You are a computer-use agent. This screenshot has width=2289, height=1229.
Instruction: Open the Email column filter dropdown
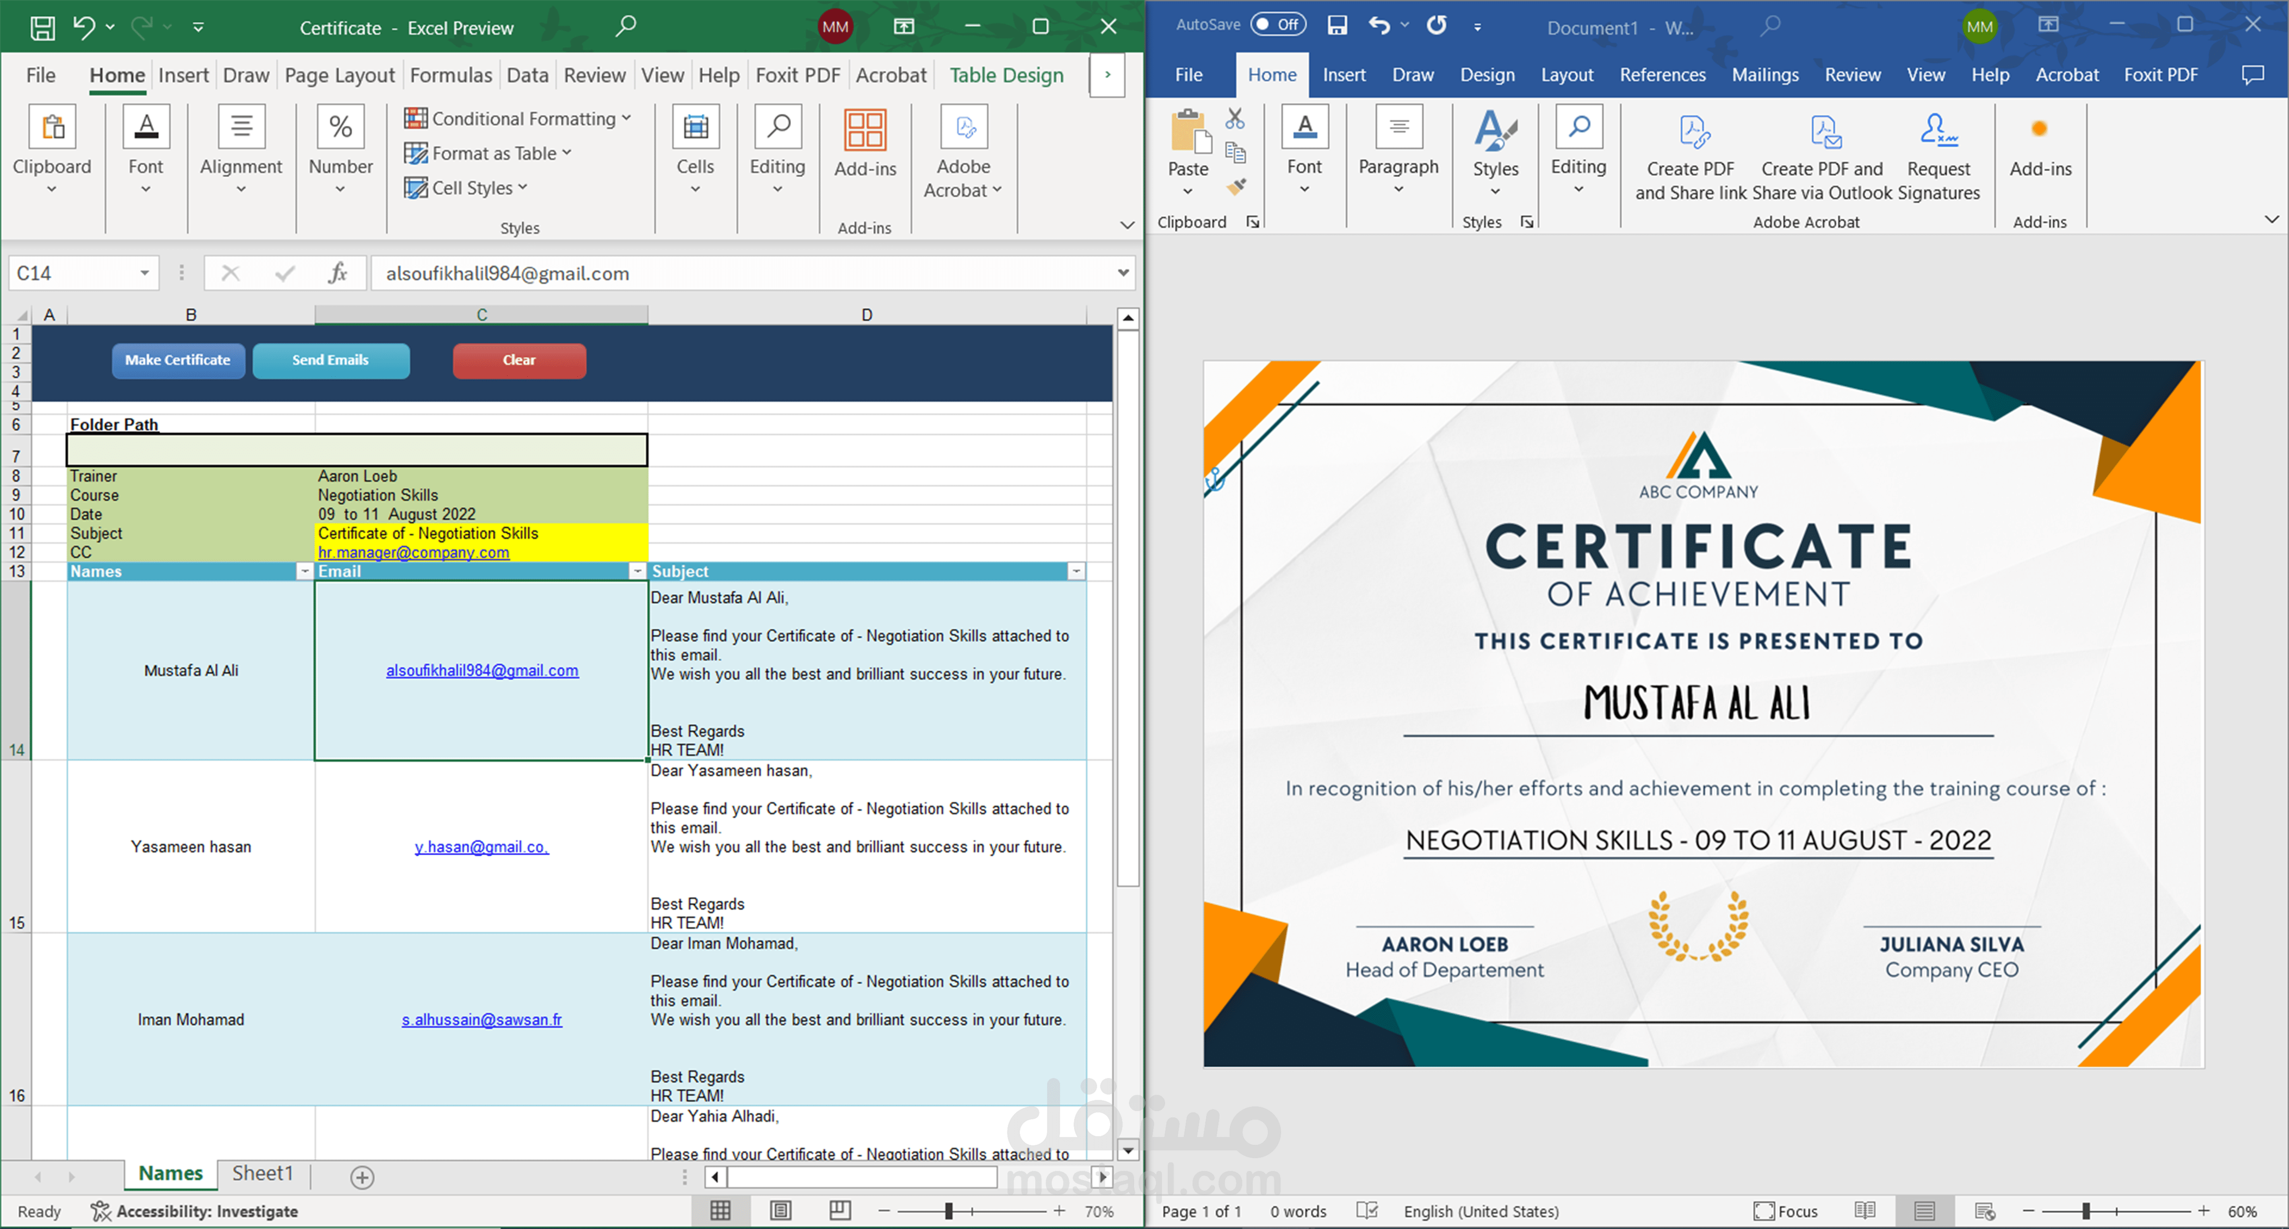click(x=637, y=571)
